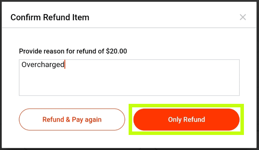This screenshot has width=259, height=150.
Task: Place cursor at the end of Overcharged
Action: click(65, 65)
